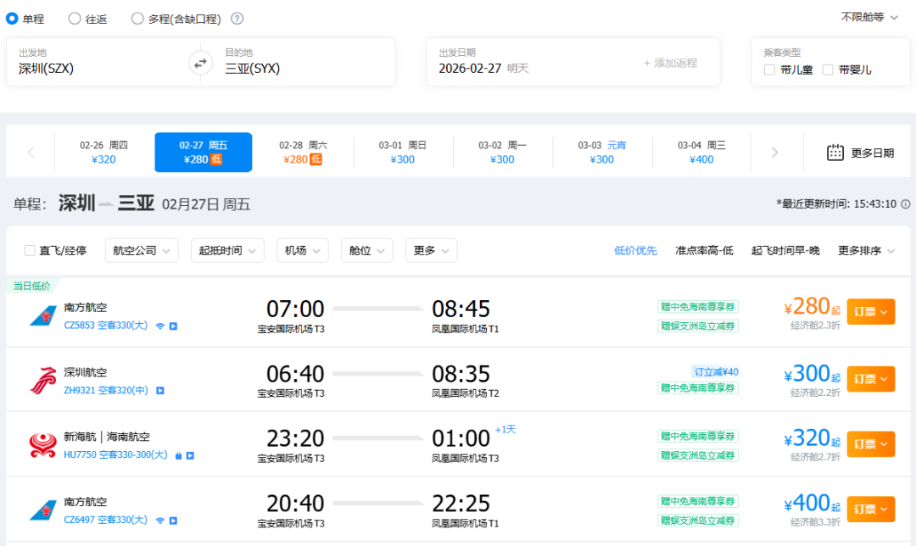Show later dates with right arrow
Viewport: 916px width, 546px height.
click(x=774, y=153)
